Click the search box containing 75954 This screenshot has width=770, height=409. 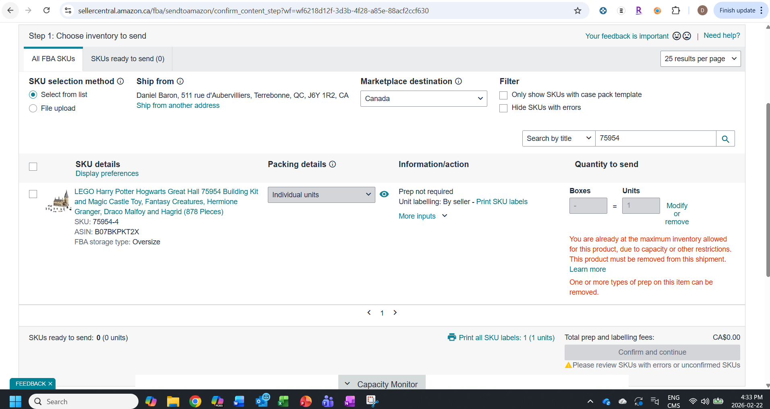pos(656,138)
